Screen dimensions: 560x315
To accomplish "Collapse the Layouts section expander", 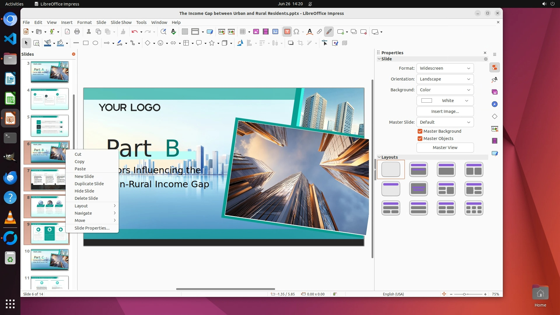I will coord(379,157).
